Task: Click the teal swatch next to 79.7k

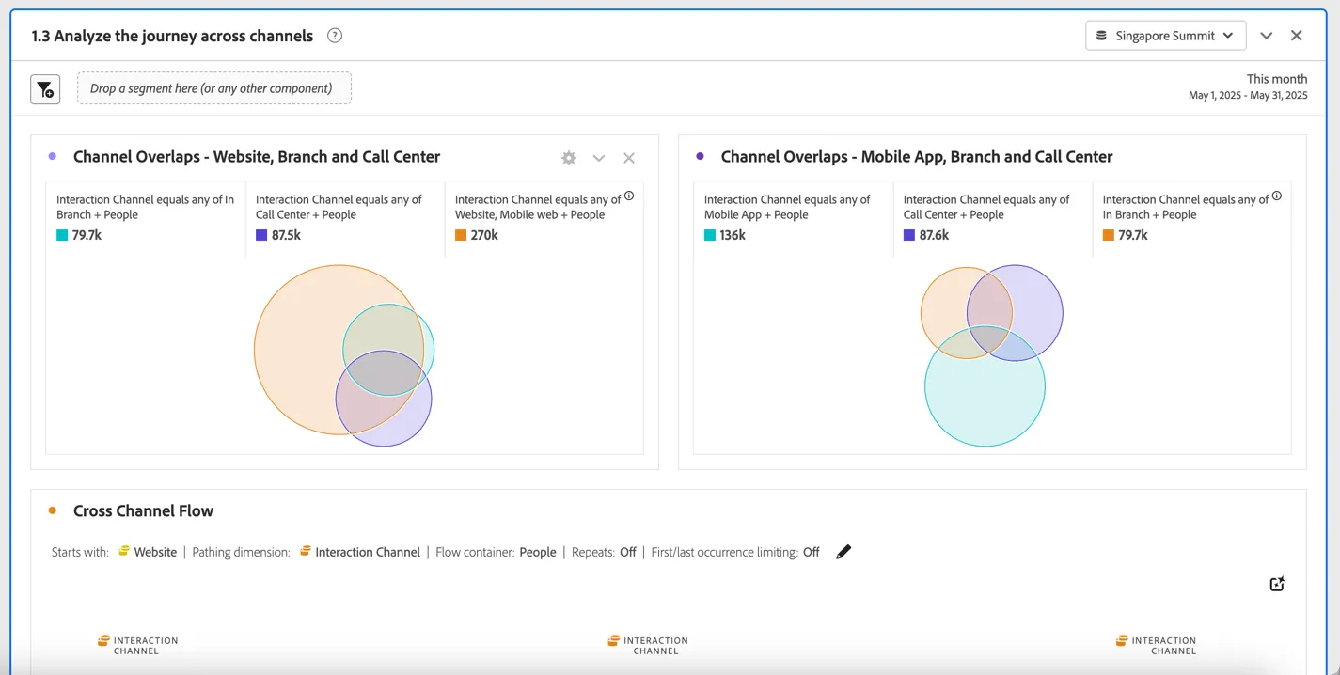Action: [x=62, y=235]
